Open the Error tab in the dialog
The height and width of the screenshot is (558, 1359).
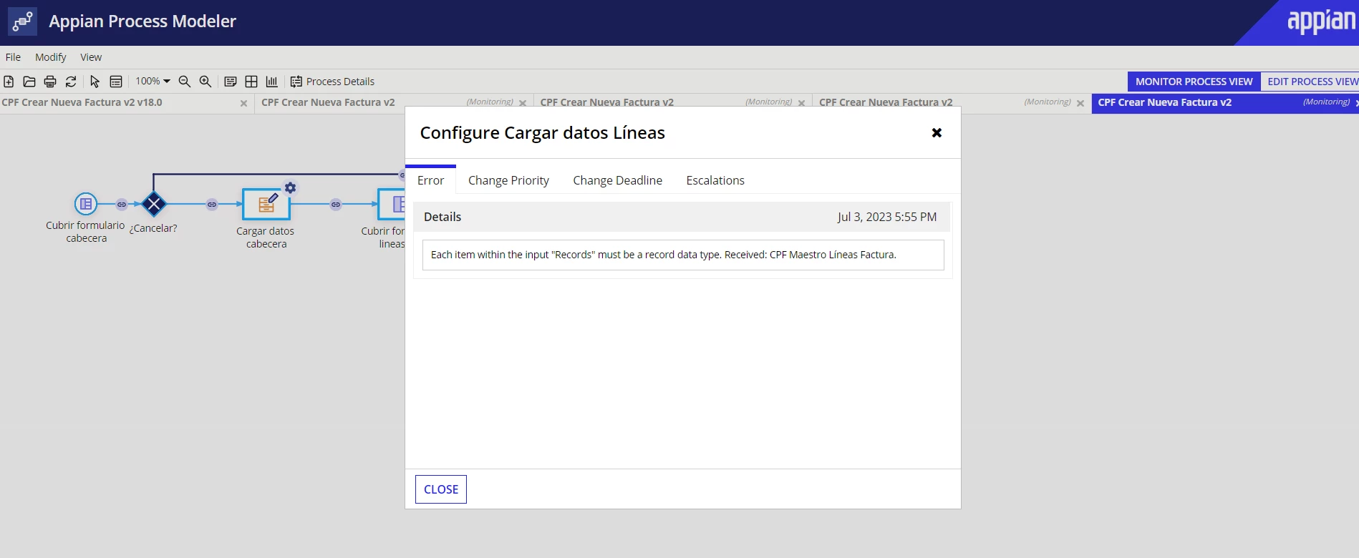[x=430, y=180]
